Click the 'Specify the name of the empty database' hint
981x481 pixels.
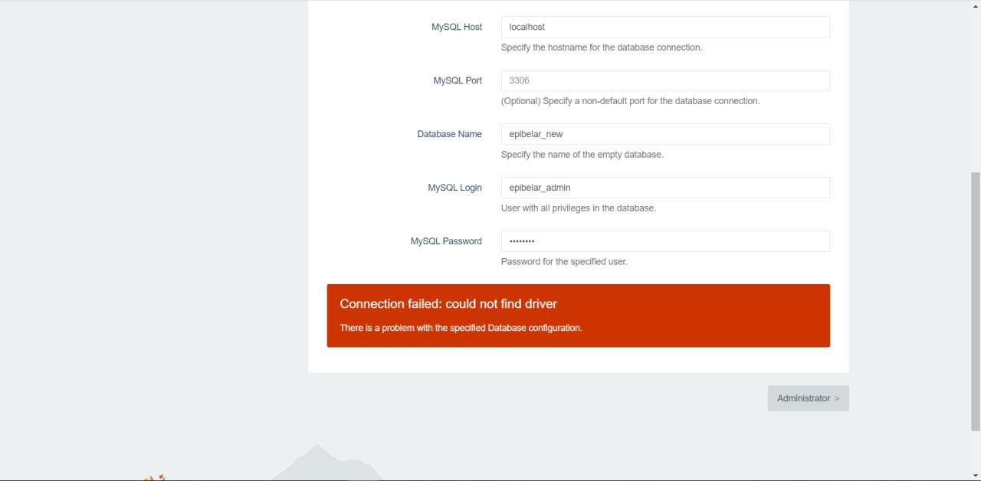coord(582,155)
